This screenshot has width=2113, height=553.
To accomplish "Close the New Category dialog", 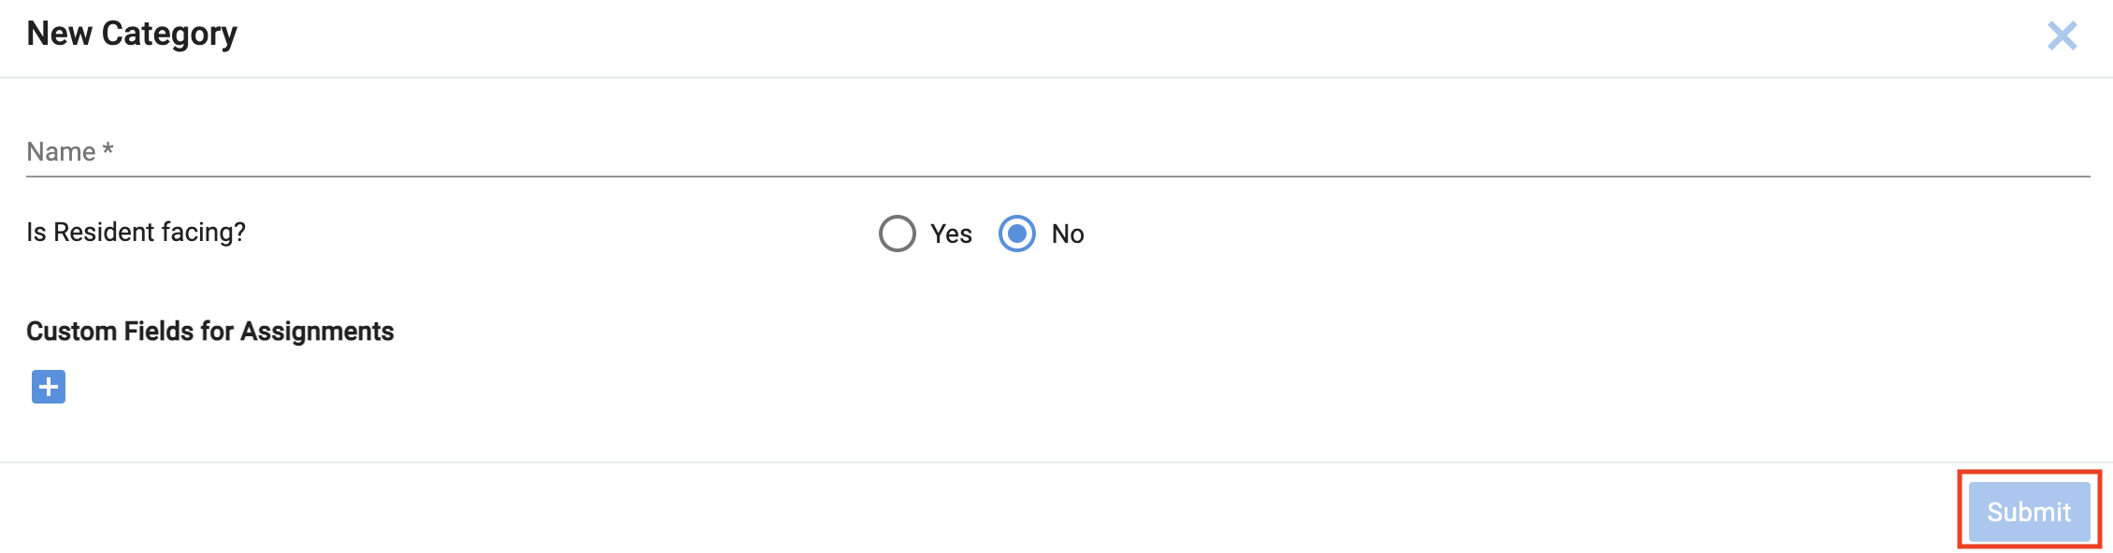I will pyautogui.click(x=2061, y=35).
